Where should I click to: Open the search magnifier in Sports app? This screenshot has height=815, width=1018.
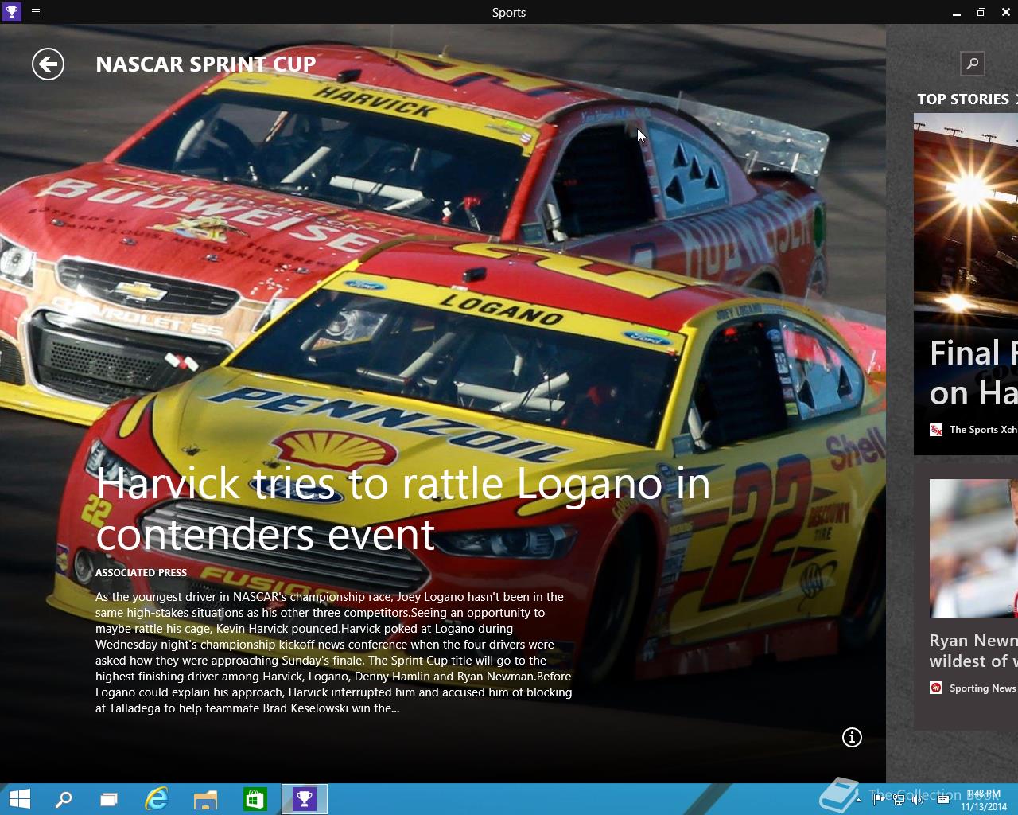pos(972,64)
